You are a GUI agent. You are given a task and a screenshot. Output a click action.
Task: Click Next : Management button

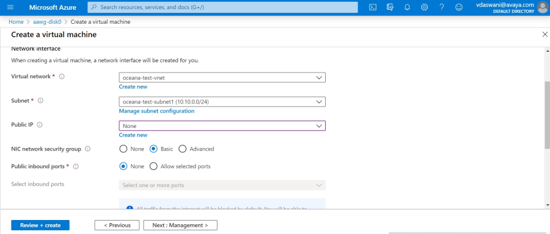point(180,225)
